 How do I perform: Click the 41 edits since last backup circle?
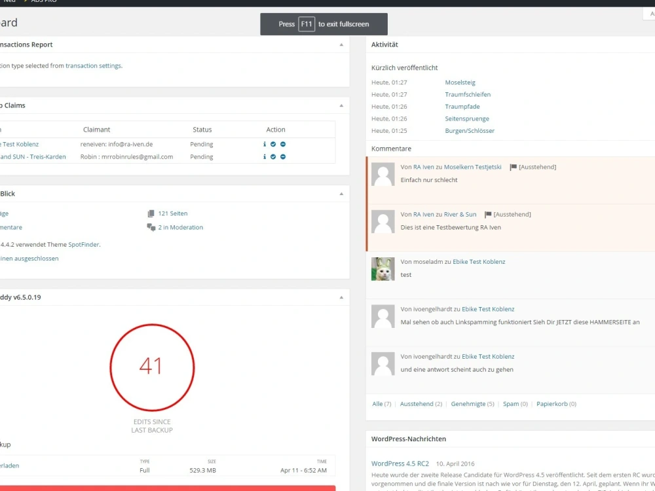pyautogui.click(x=152, y=367)
